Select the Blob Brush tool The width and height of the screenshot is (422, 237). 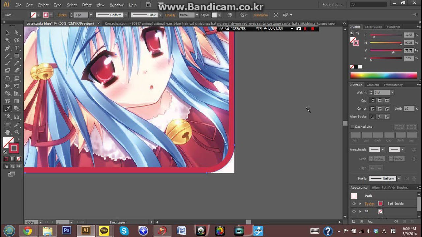tap(7, 70)
